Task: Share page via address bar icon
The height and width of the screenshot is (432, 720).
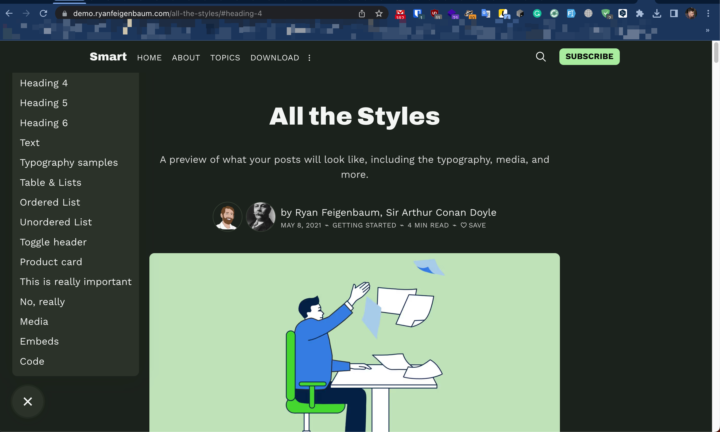Action: click(361, 13)
